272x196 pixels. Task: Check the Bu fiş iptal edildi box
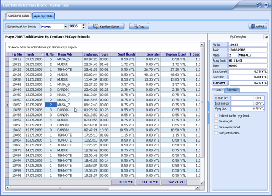click(x=216, y=133)
